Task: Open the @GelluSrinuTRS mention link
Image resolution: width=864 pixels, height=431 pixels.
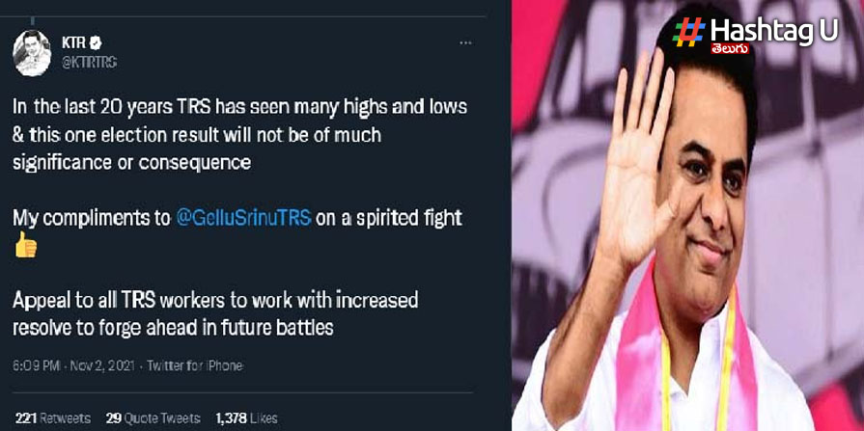Action: tap(244, 219)
